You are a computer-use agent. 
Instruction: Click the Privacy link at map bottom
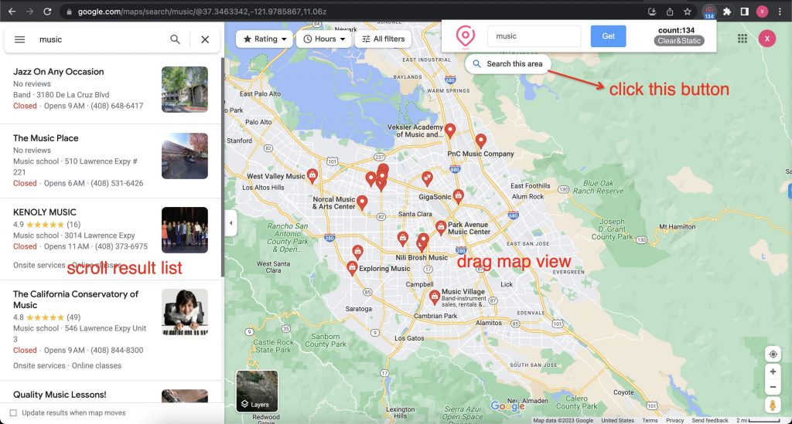674,420
